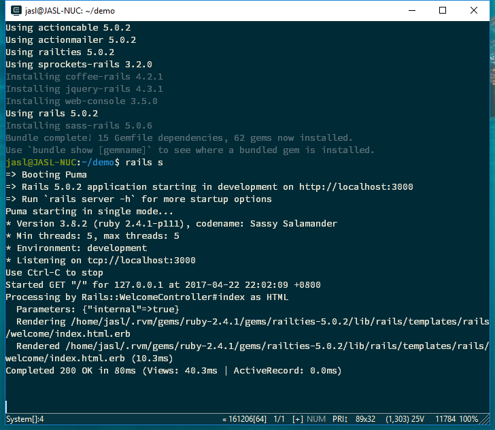
Task: Click the 'Environment: development' line
Action: tap(76, 248)
